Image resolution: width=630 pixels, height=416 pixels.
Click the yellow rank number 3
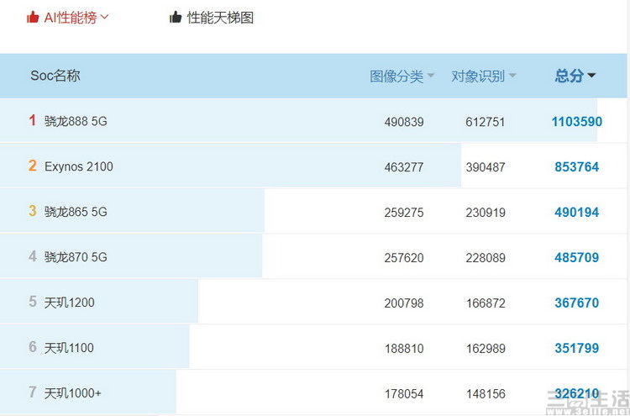(33, 211)
